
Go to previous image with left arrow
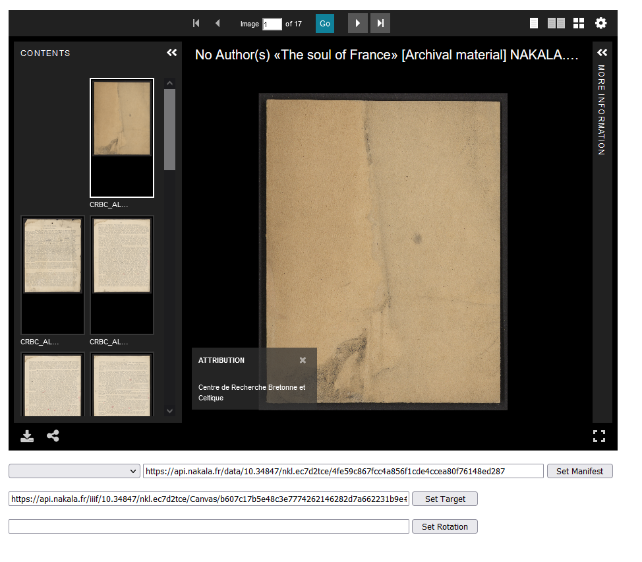click(218, 22)
